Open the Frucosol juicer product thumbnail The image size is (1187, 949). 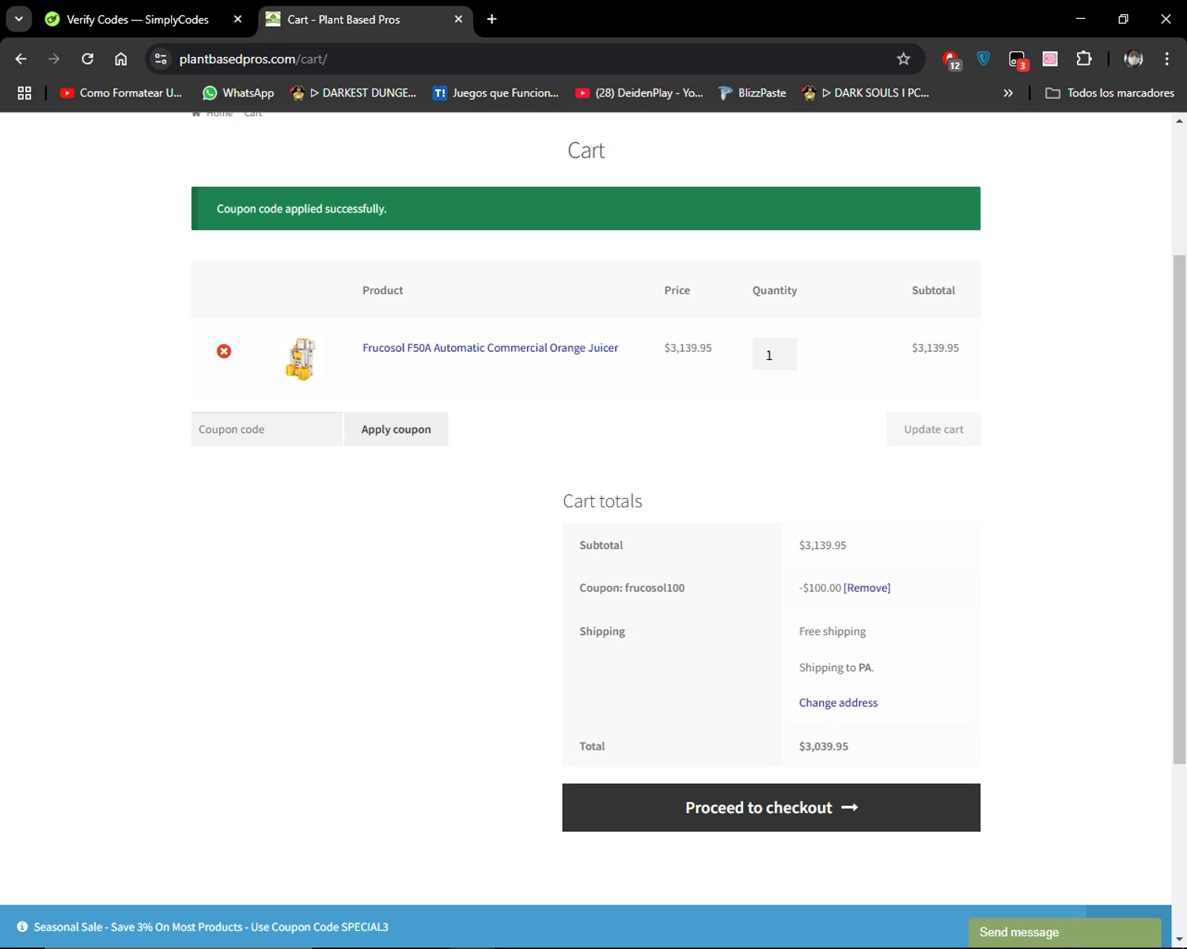[301, 359]
